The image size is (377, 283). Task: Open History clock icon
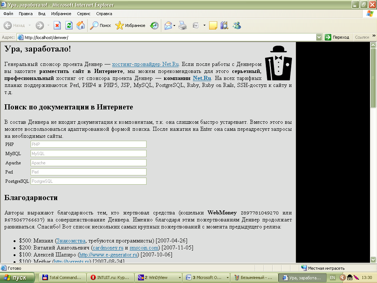click(154, 25)
